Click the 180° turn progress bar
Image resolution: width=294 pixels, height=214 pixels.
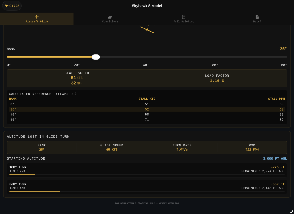tap(147, 175)
